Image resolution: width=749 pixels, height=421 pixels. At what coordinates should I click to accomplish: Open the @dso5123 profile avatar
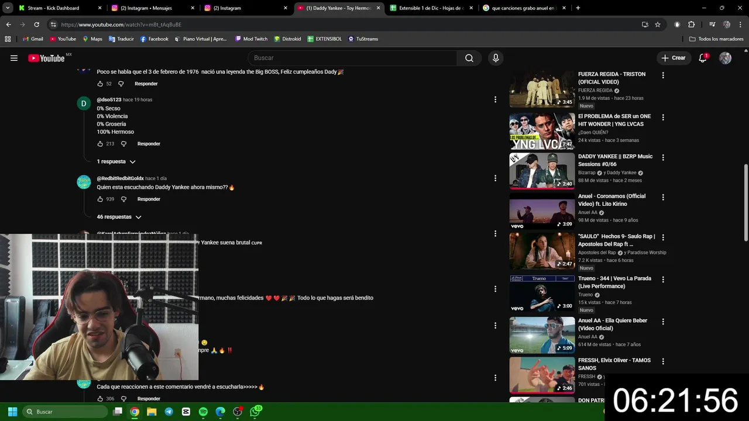coord(84,103)
